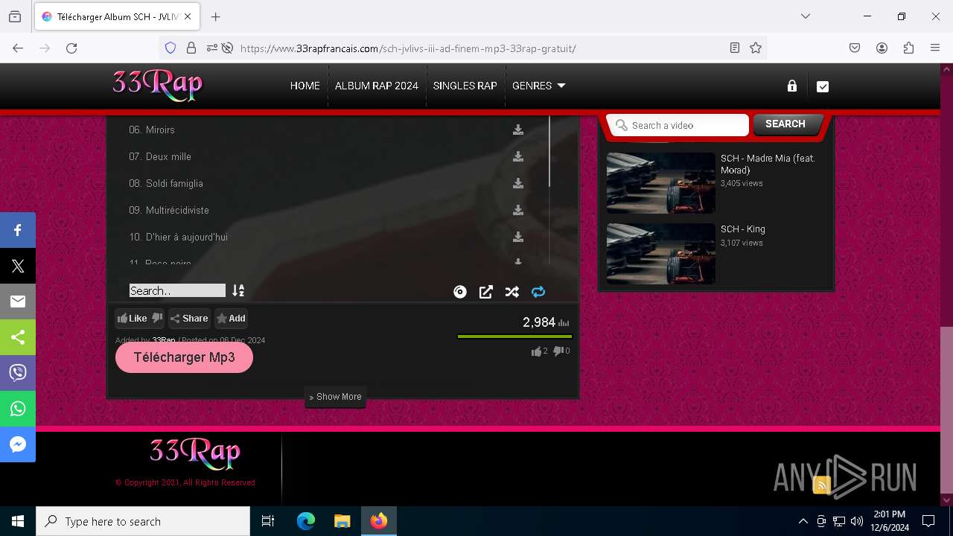Click the lock login icon in header
This screenshot has width=953, height=536.
(792, 86)
